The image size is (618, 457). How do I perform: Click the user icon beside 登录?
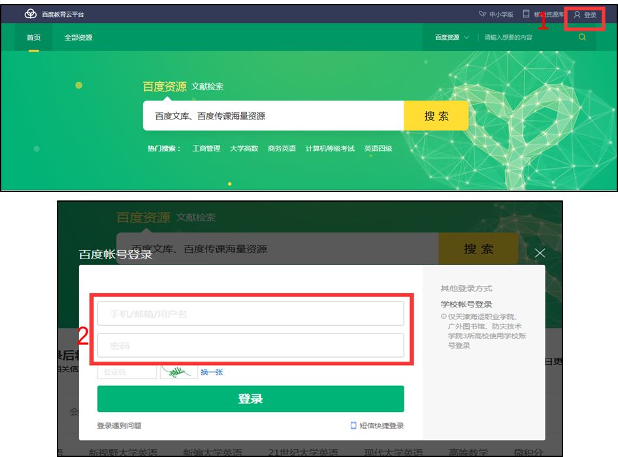pos(577,15)
